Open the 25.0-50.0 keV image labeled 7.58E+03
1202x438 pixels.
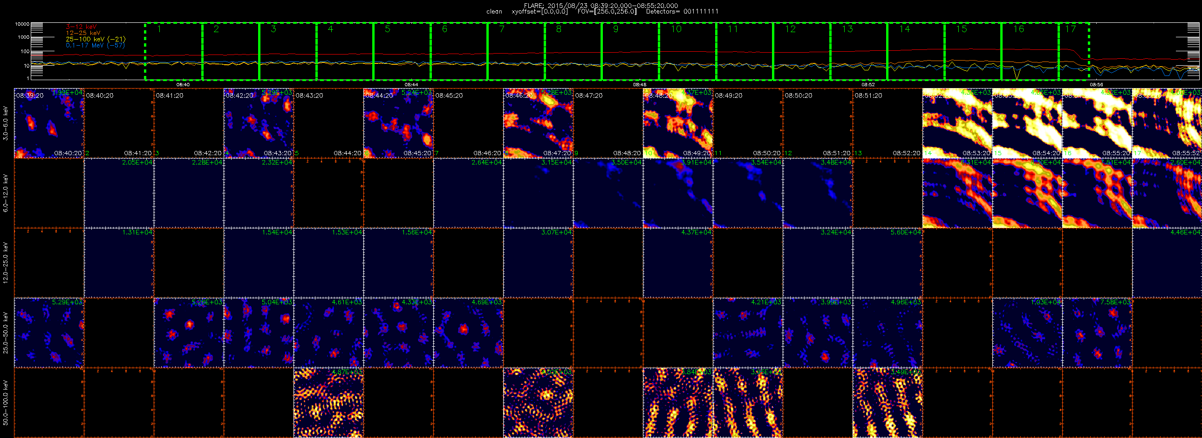click(x=1098, y=333)
